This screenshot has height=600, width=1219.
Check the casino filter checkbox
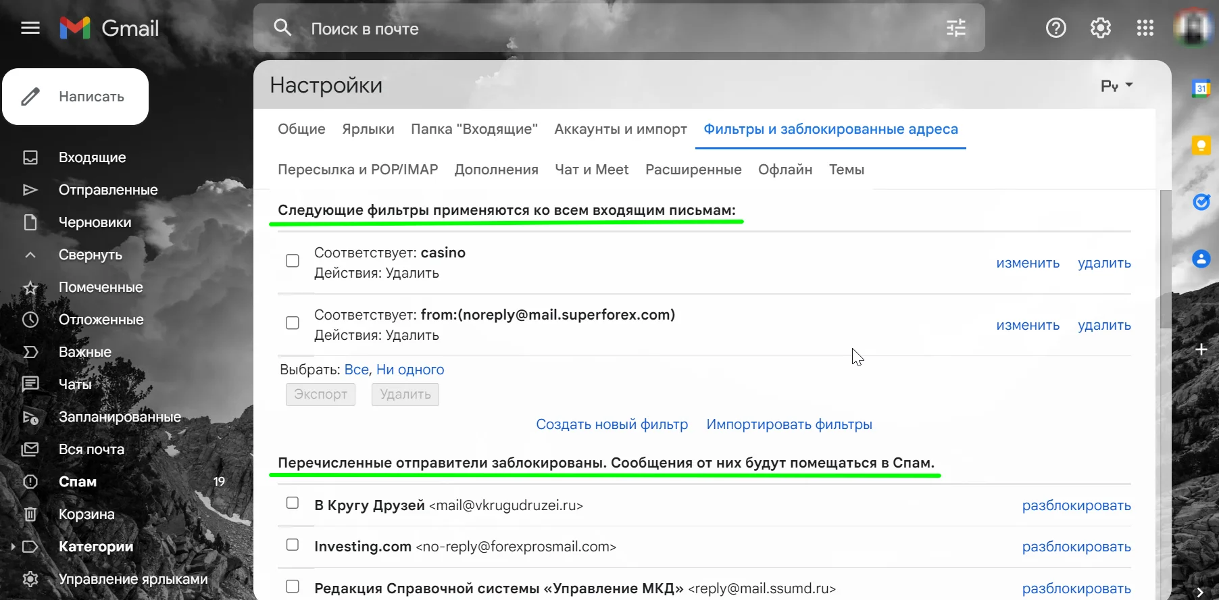pyautogui.click(x=293, y=261)
